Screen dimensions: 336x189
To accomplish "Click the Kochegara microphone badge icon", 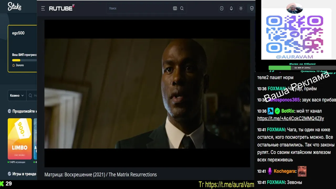I will click(270, 171).
